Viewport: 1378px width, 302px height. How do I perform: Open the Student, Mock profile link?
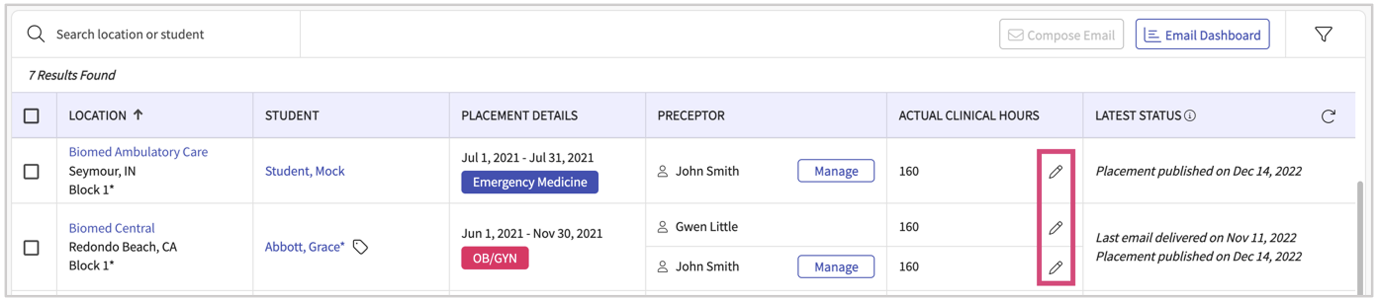click(304, 171)
